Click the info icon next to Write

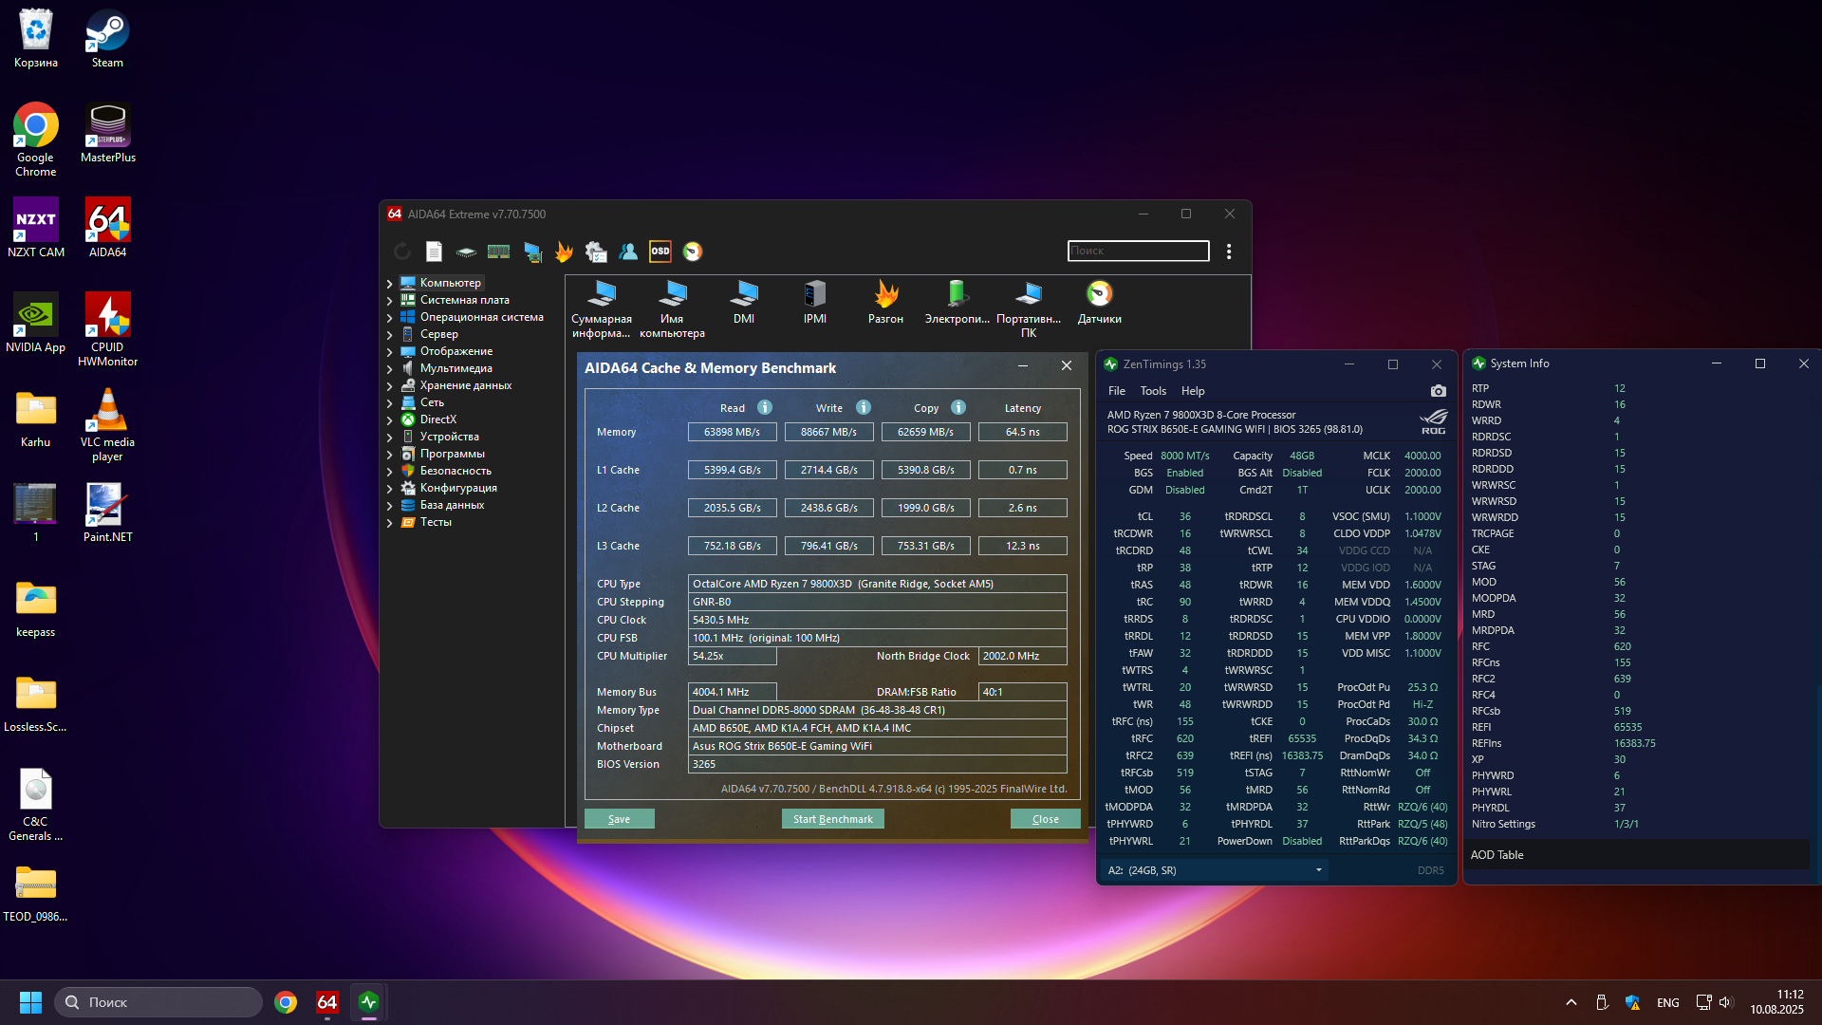pyautogui.click(x=864, y=407)
